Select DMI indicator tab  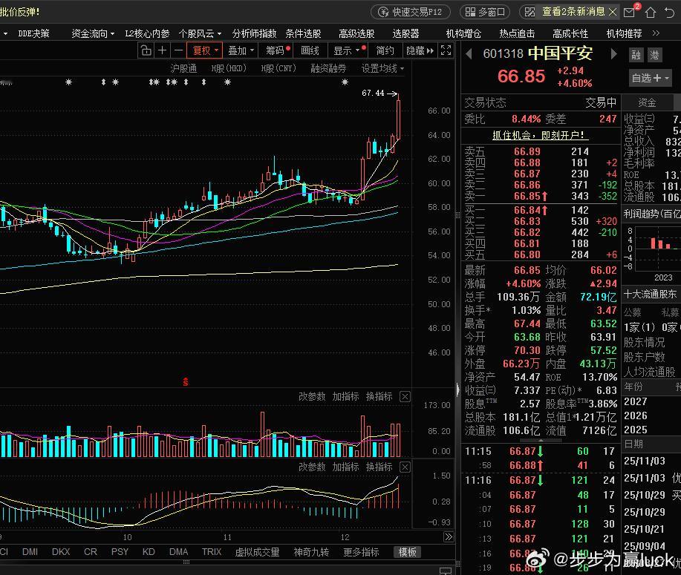[x=30, y=551]
